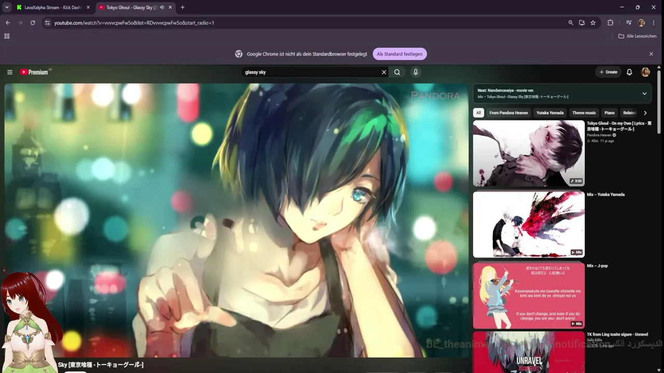The height and width of the screenshot is (373, 664).
Task: Click the On my Own video thumbnail
Action: pos(529,153)
